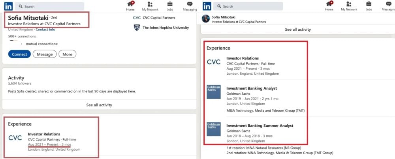Open the Contact info link

45,30
